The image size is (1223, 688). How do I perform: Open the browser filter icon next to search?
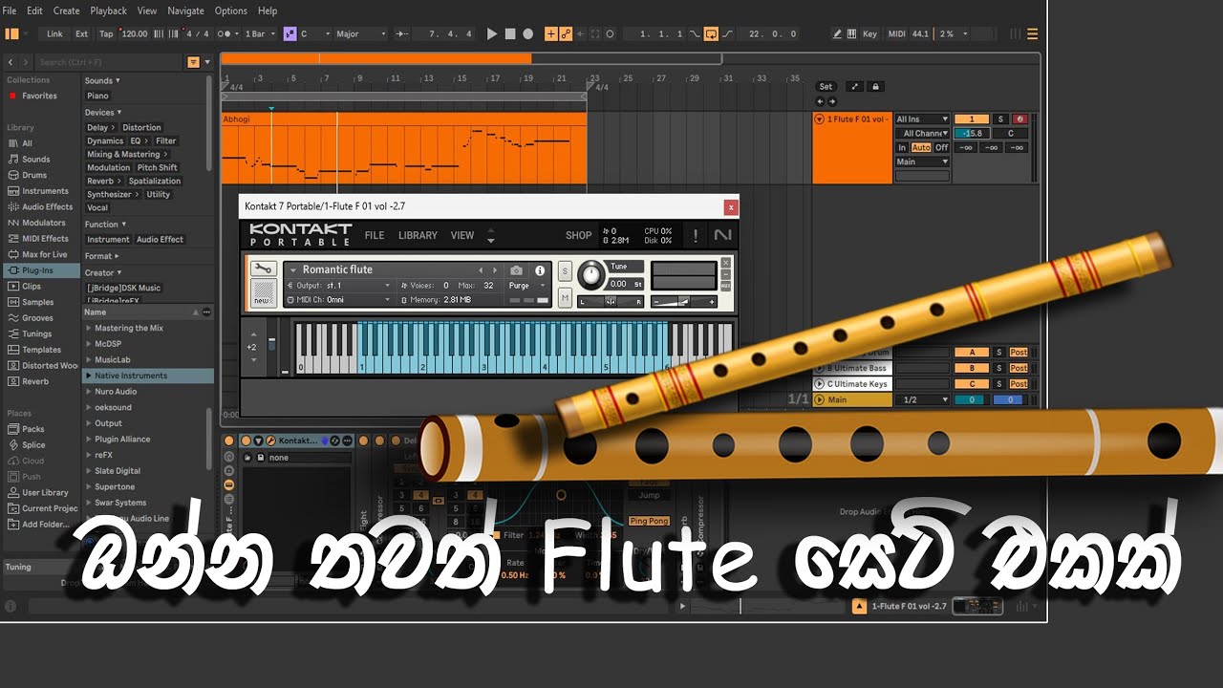pyautogui.click(x=194, y=62)
